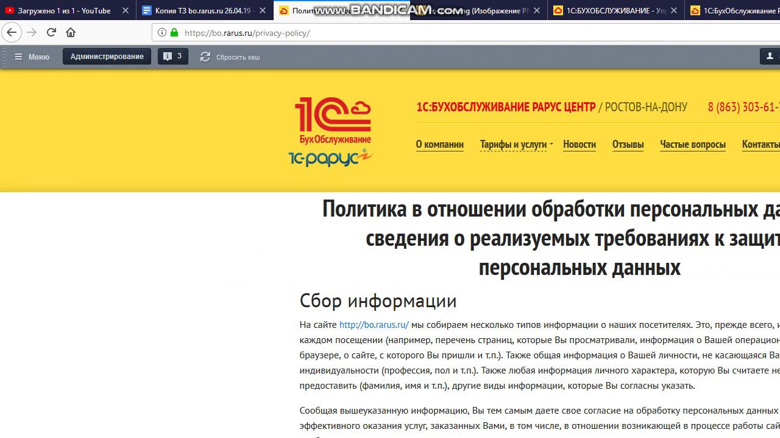Viewport: 780px width, 438px height.
Task: Click the Сбор информации heading
Action: click(x=378, y=301)
